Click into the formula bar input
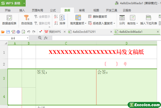The width and height of the screenshot is (161, 108). coord(107,38)
